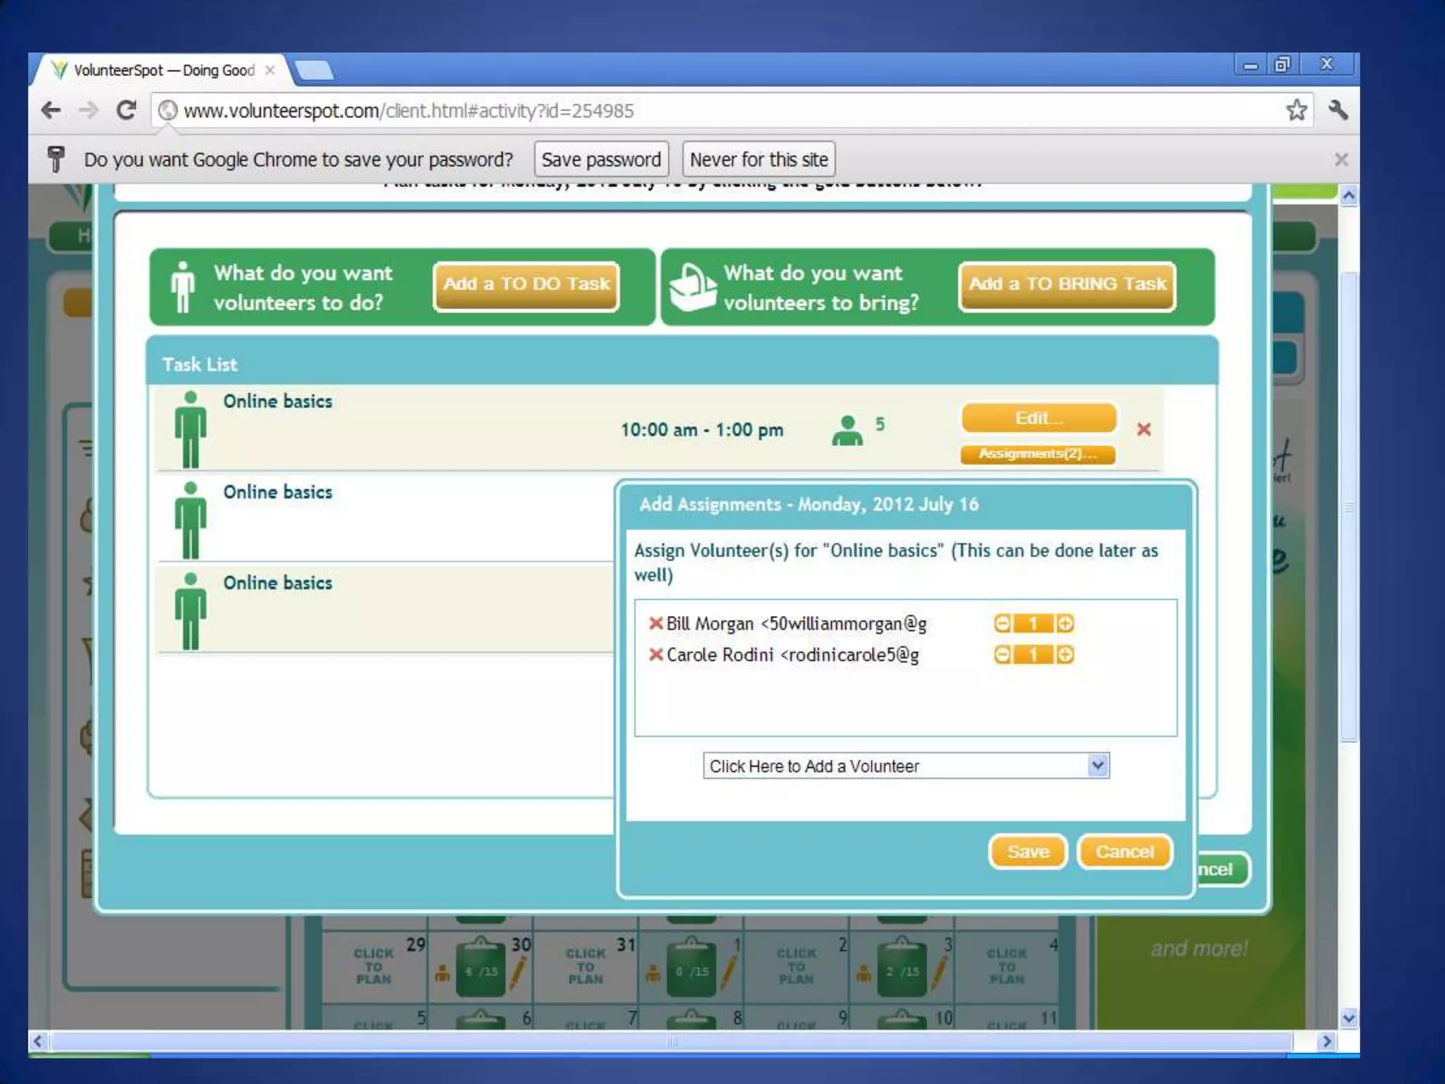
Task: Decrease Carole Rodini's assignment count
Action: pyautogui.click(x=1002, y=655)
